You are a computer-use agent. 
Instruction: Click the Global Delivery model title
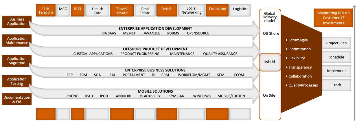270,17
